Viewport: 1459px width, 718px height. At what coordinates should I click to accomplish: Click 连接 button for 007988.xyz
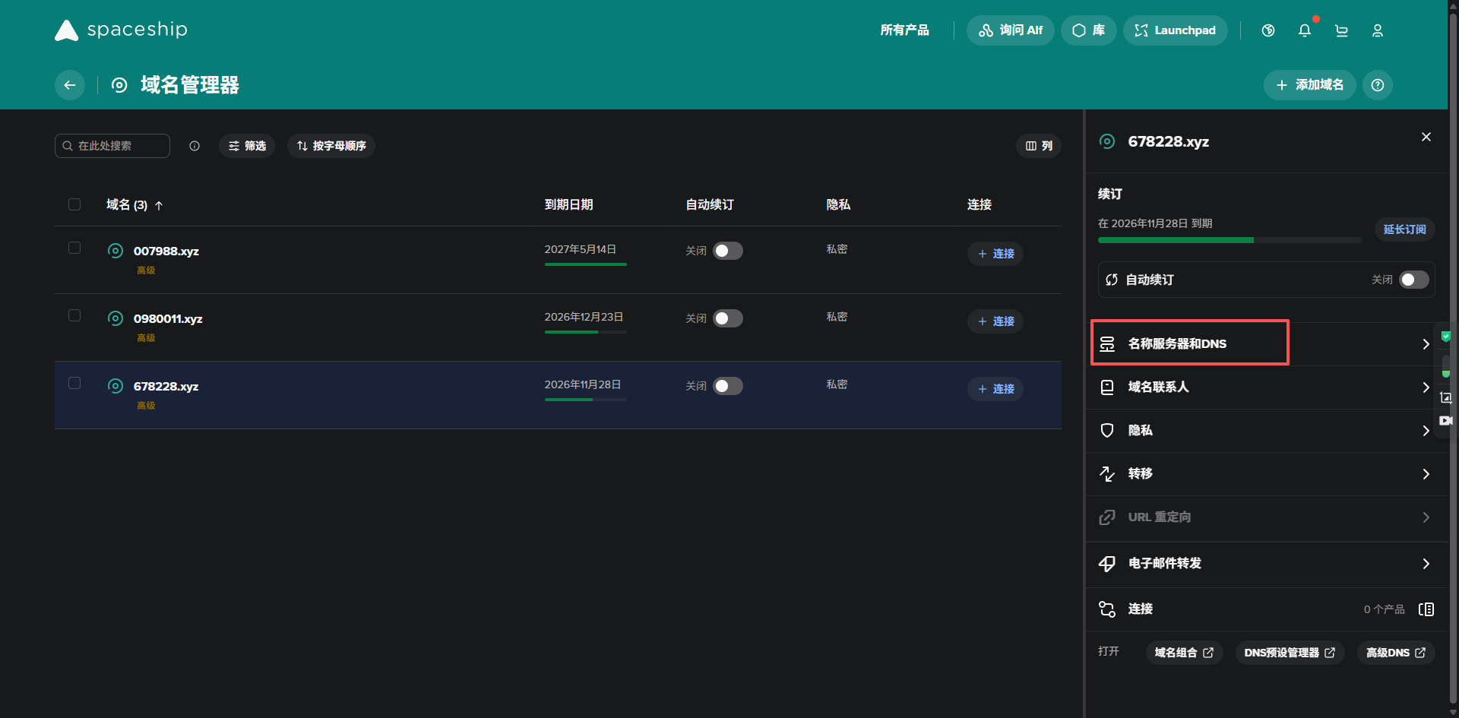pyautogui.click(x=995, y=254)
